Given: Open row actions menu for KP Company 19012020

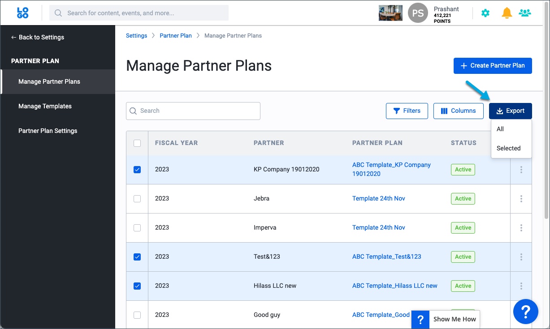Looking at the screenshot, I should [x=521, y=170].
